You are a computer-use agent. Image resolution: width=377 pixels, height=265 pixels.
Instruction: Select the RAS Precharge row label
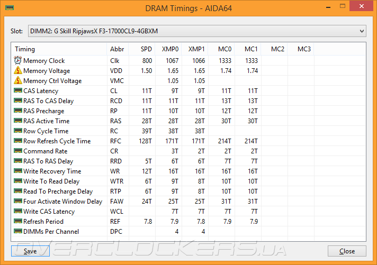pos(44,111)
